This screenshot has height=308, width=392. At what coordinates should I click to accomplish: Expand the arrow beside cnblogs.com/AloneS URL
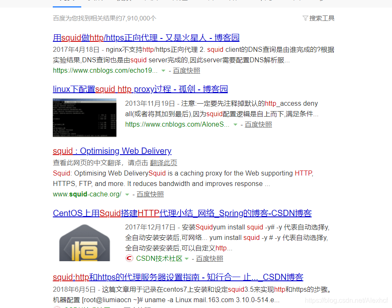tap(235, 124)
